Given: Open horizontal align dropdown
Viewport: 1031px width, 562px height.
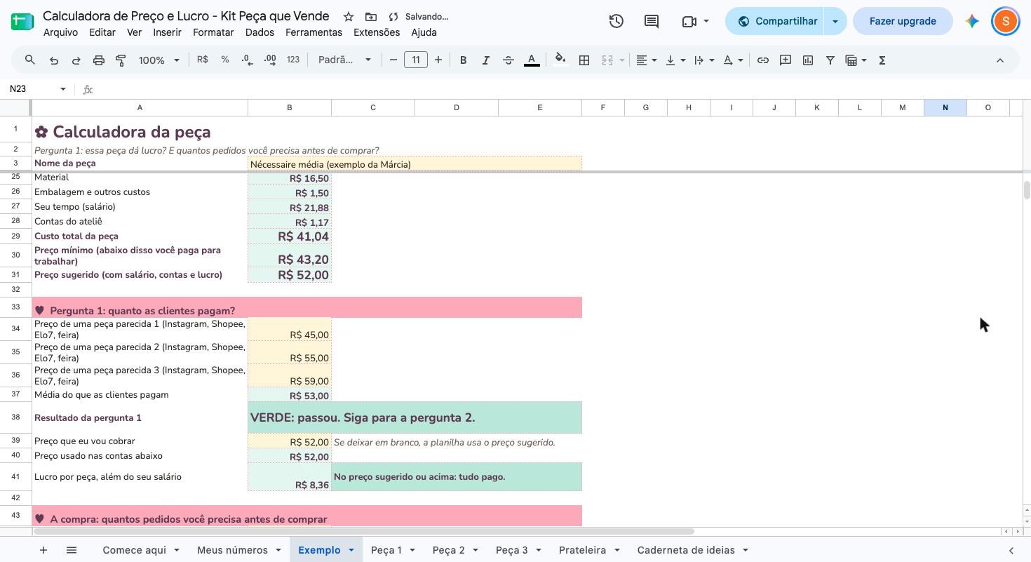Looking at the screenshot, I should coord(646,60).
